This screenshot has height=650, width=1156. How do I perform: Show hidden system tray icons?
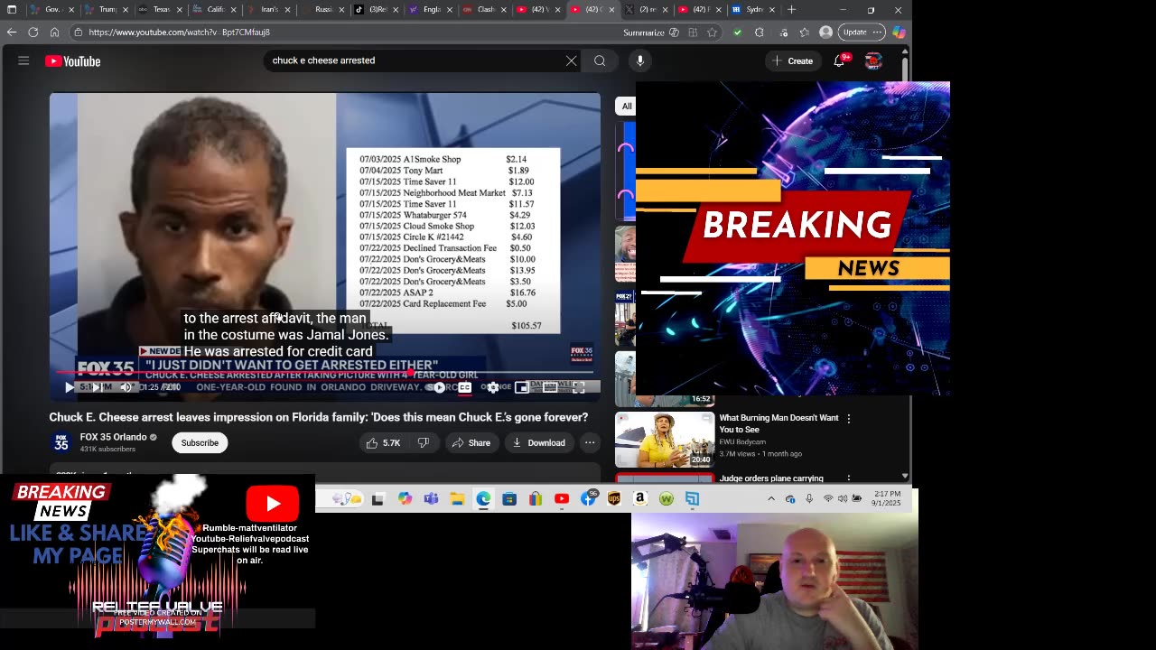tap(771, 498)
